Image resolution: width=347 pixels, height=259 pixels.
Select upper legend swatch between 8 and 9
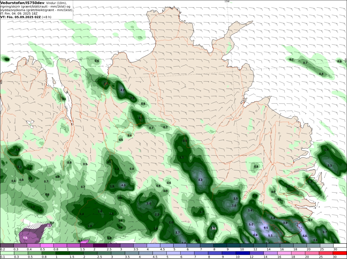[220, 245]
